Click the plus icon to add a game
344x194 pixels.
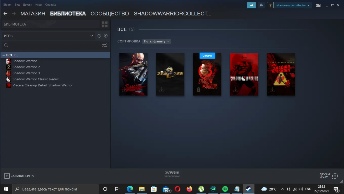(x=7, y=176)
